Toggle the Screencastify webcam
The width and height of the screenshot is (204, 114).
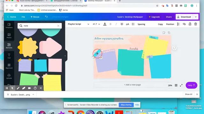29,88
